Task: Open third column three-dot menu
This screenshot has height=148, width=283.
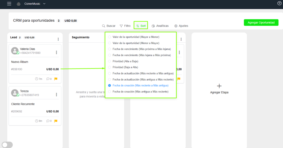Action: click(181, 39)
